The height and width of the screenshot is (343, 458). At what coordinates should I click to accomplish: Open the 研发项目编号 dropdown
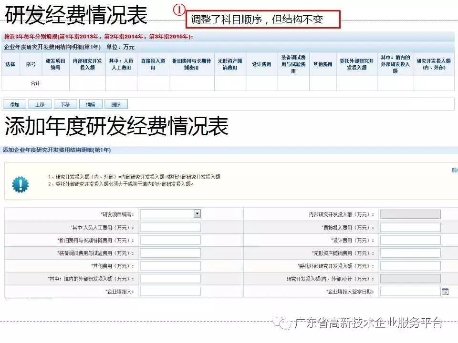[x=197, y=214]
